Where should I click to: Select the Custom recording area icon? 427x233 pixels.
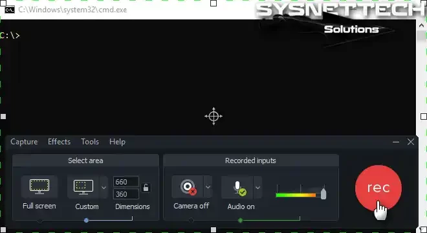[83, 187]
